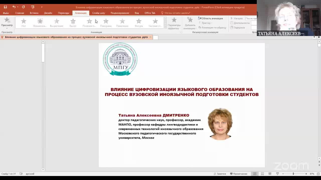Click the 'Слайд 1 из 31' status indicator
Screen dimensions: 321x180
pos(9,174)
